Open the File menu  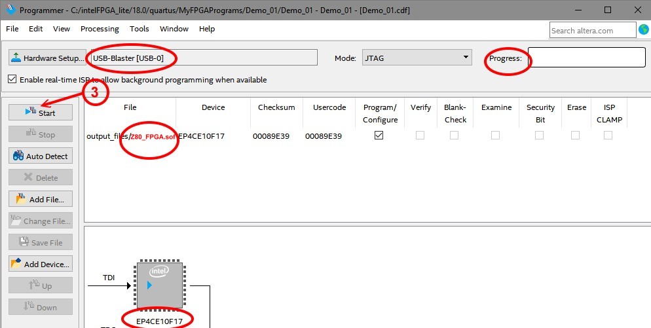[x=12, y=29]
